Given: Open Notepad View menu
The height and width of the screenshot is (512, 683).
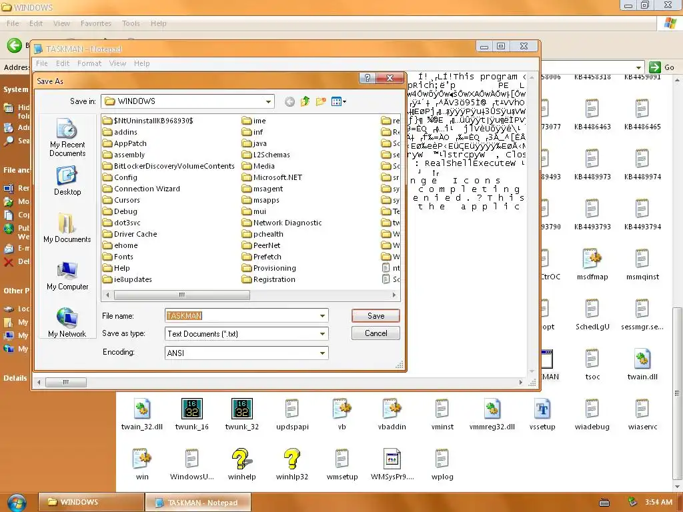Looking at the screenshot, I should click(x=117, y=63).
